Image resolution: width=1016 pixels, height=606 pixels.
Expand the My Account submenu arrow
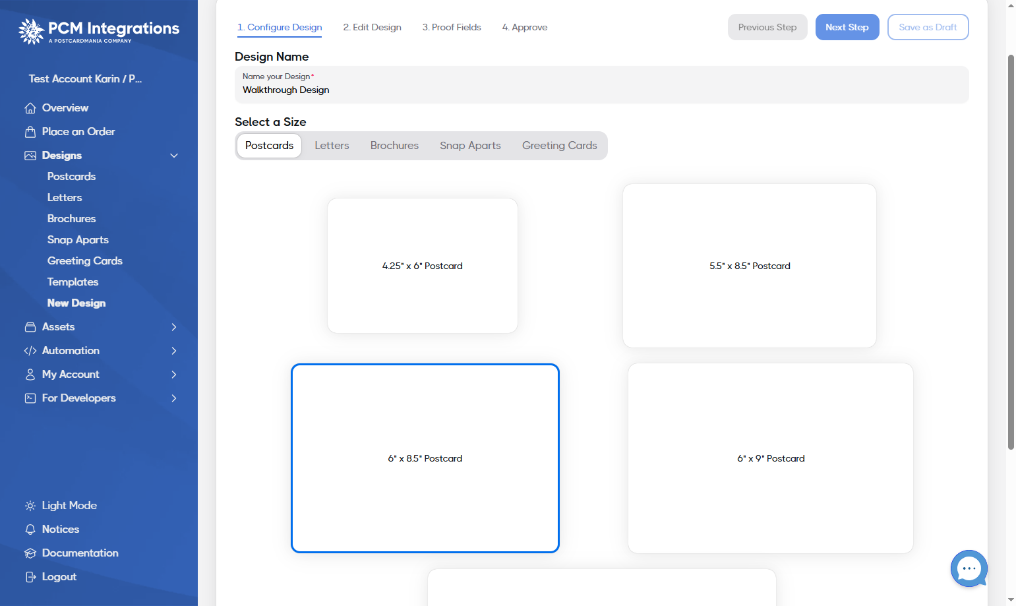tap(174, 375)
